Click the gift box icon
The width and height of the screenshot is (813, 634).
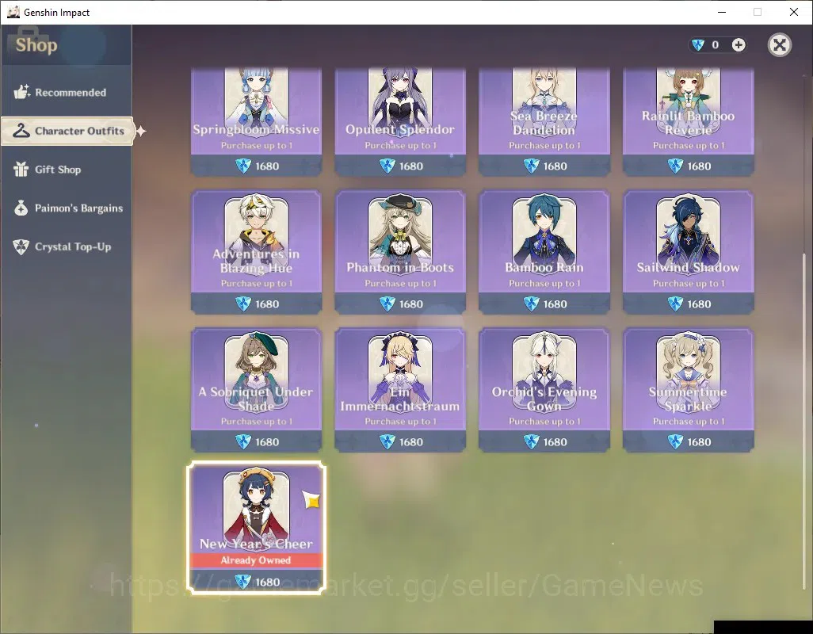[x=21, y=169]
